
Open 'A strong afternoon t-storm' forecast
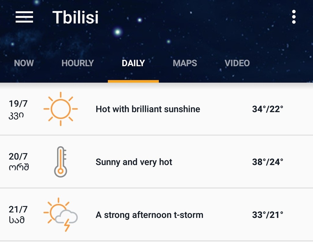point(149,215)
